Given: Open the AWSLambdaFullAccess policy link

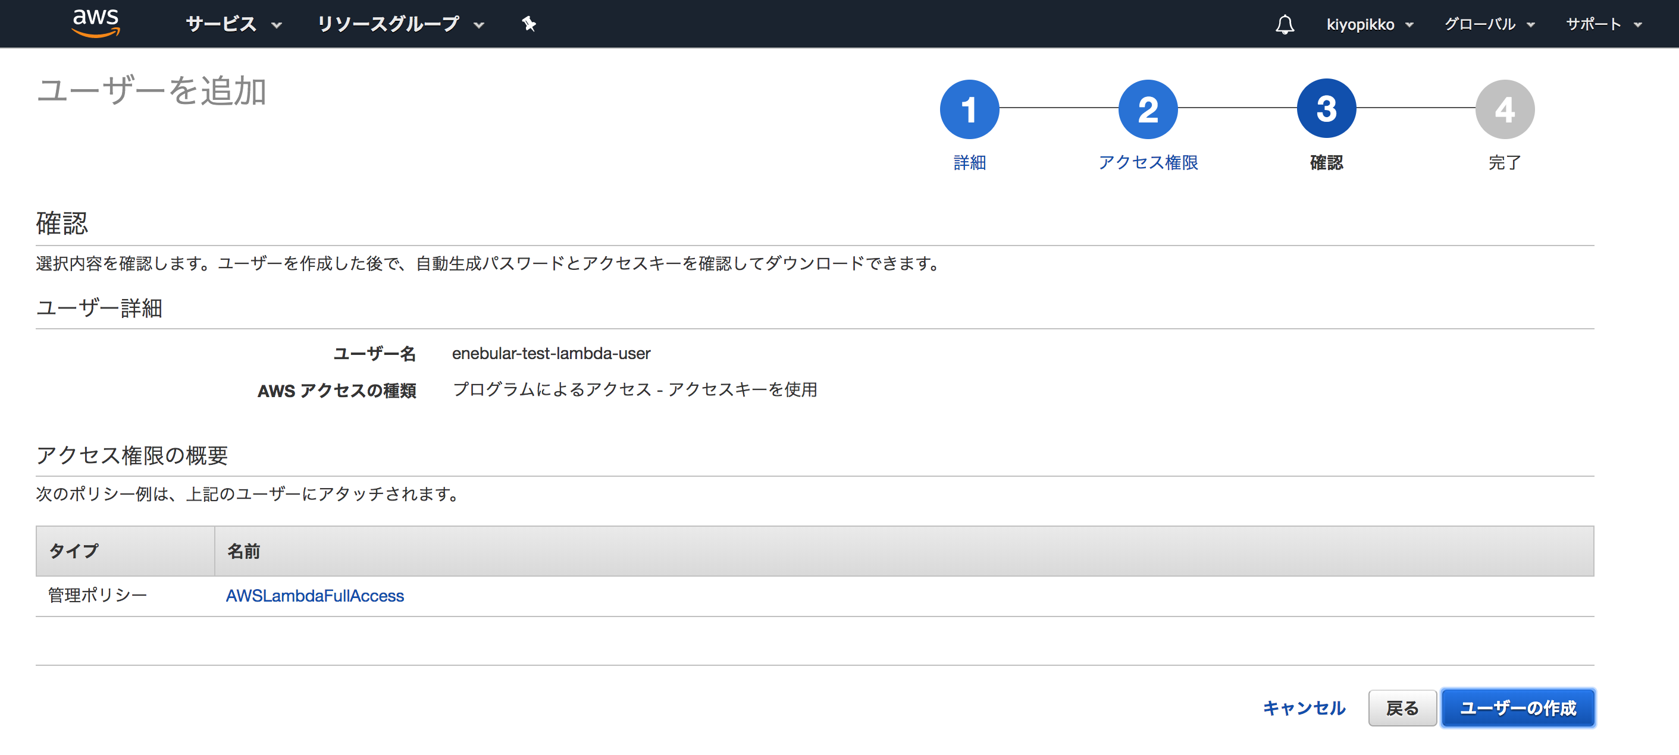Looking at the screenshot, I should coord(315,596).
